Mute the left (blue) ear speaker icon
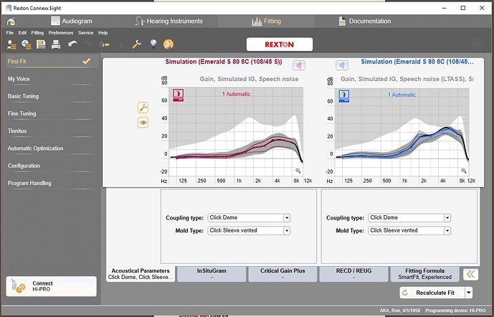 click(x=342, y=65)
